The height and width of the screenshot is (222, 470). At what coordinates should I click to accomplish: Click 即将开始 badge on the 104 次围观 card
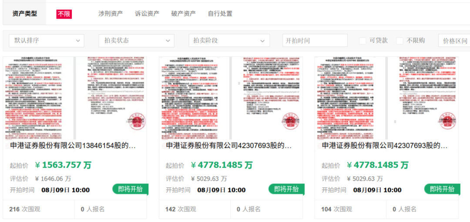click(442, 189)
